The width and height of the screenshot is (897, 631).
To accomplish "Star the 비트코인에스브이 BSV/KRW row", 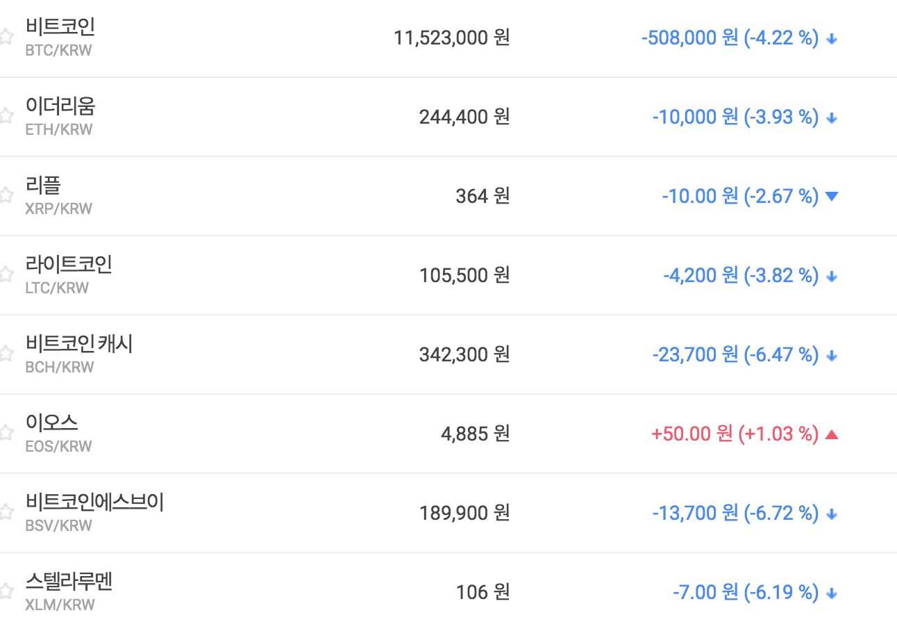I will coord(6,512).
